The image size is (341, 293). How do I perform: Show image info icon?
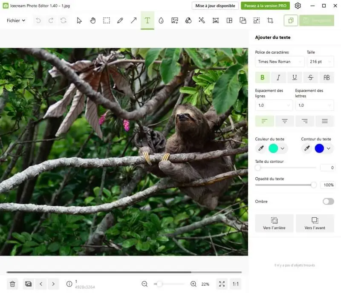69,284
